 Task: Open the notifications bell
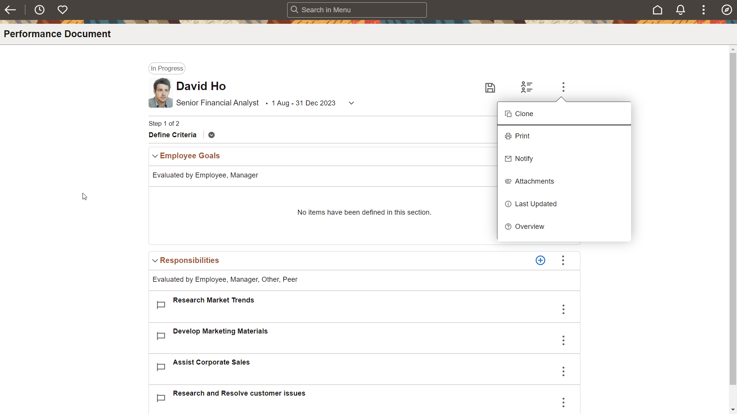click(681, 10)
